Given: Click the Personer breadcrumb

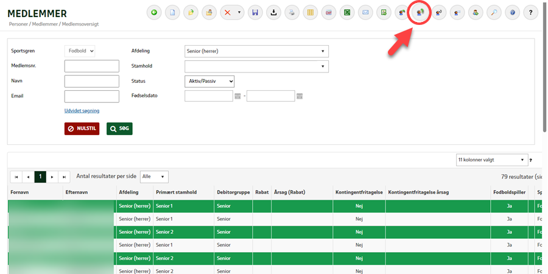Looking at the screenshot, I should (19, 24).
